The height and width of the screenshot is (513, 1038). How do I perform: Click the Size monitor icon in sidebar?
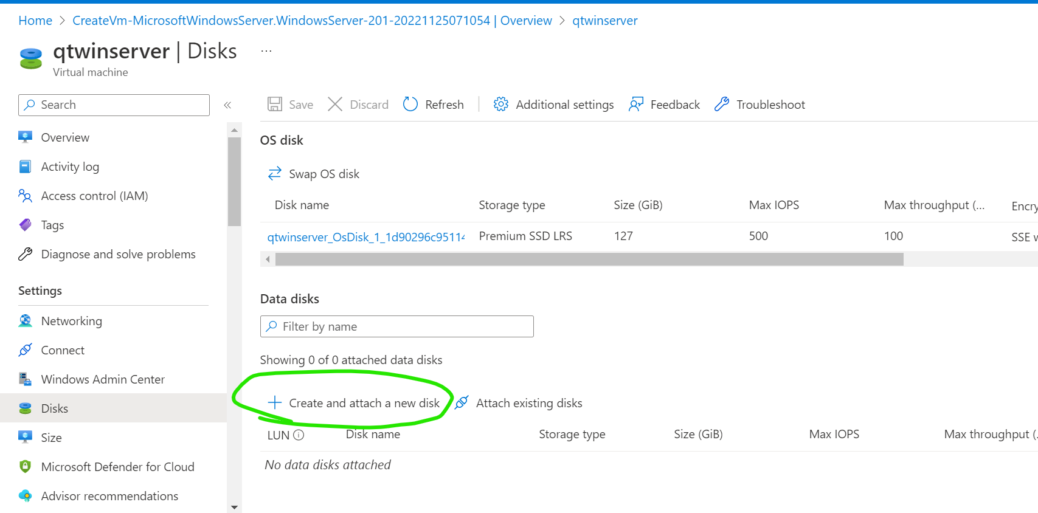point(25,438)
